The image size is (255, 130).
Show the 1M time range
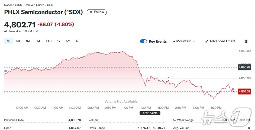pos(28,41)
